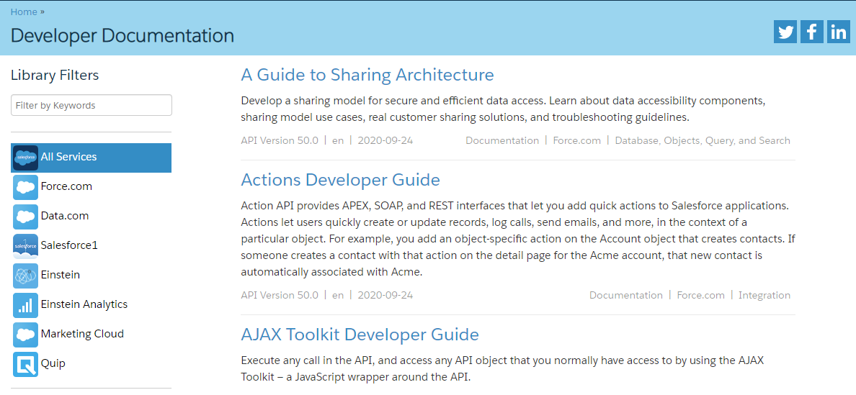Select the All Services filter label
Screen dimensions: 856x395
(68, 157)
